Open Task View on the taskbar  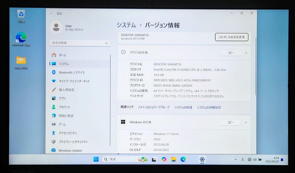coord(154,159)
